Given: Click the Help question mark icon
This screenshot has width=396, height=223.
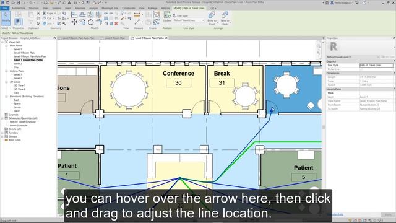Looking at the screenshot, I should (364, 2).
